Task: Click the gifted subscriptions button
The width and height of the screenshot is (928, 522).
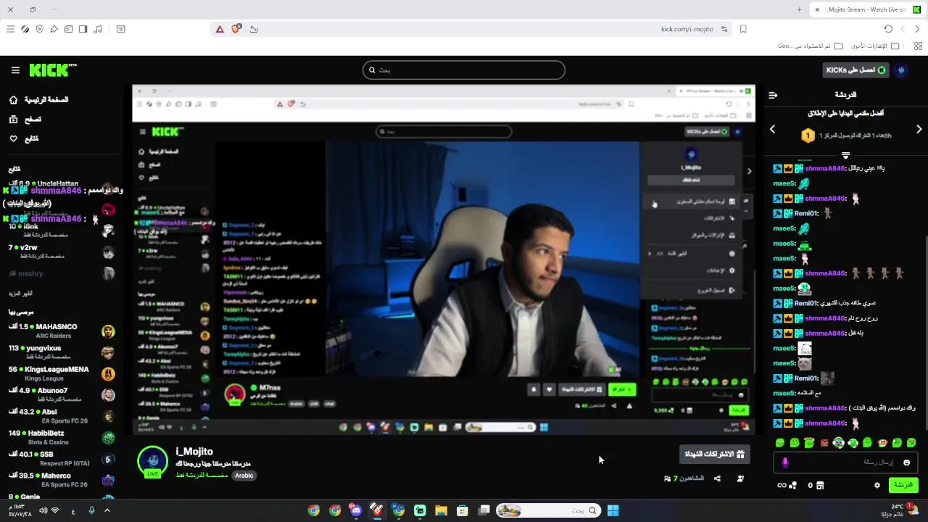Action: coord(715,454)
